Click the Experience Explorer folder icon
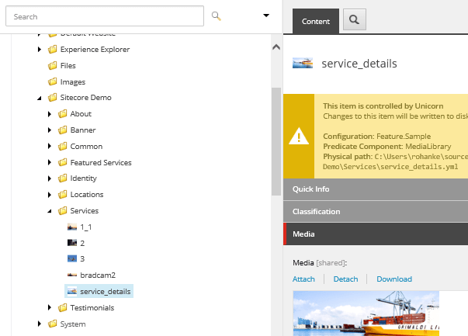This screenshot has width=468, height=336. click(x=53, y=50)
